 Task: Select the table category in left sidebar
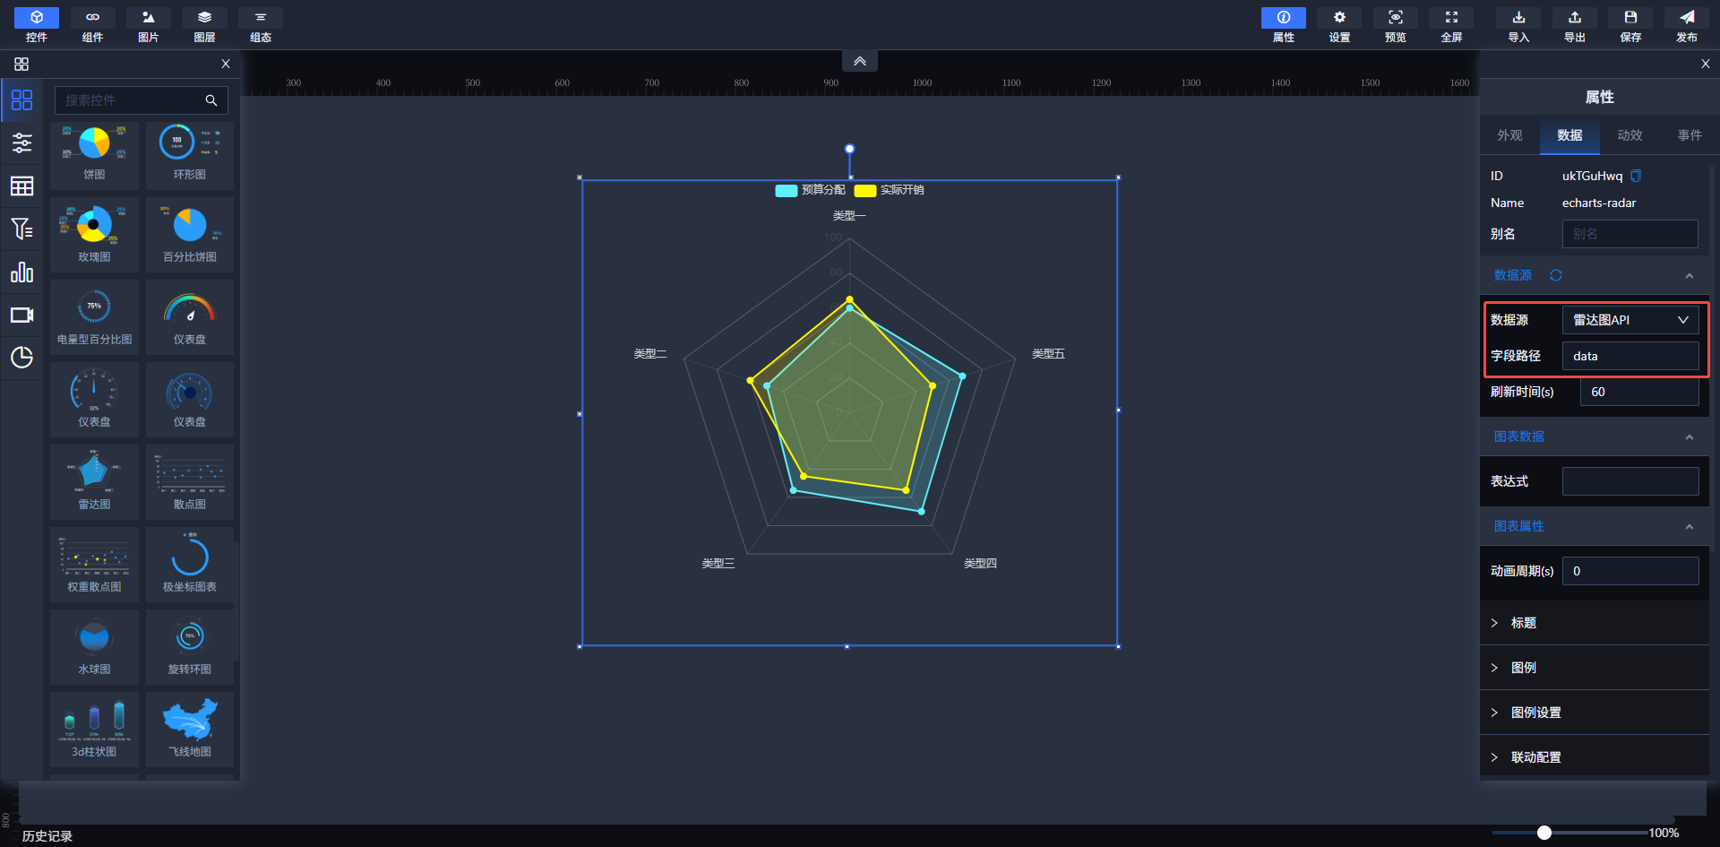21,186
